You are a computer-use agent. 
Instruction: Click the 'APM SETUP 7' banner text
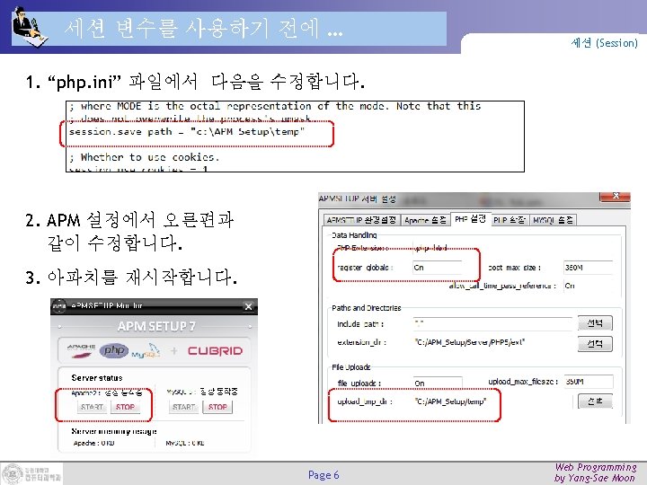click(156, 326)
